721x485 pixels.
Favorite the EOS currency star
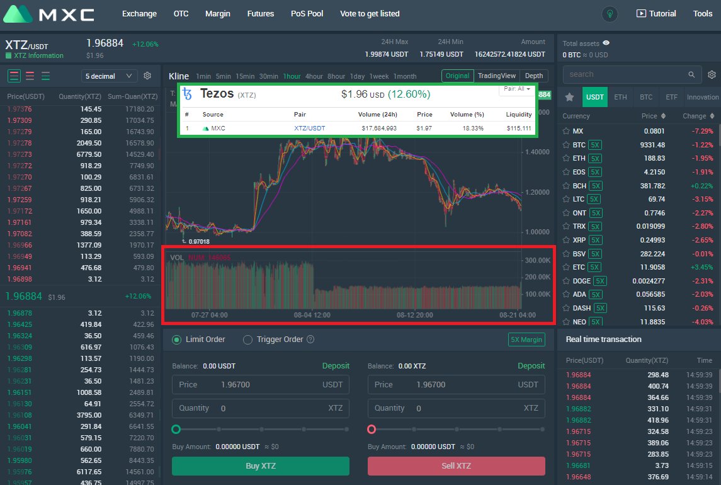tap(566, 172)
